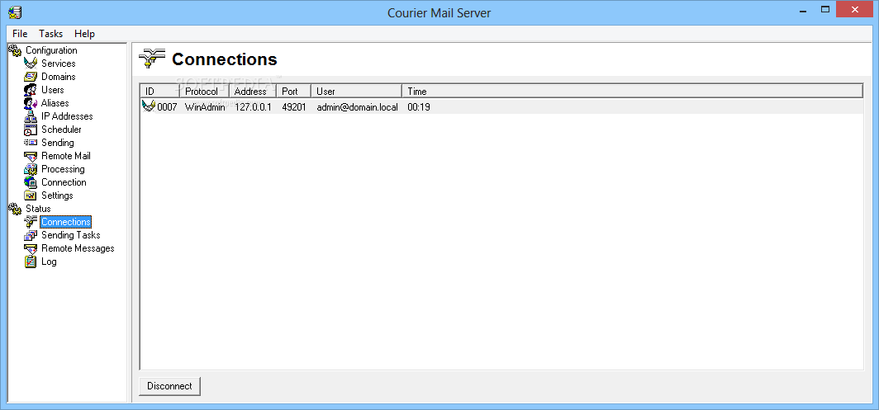Image resolution: width=879 pixels, height=410 pixels.
Task: Sort by the Port column header
Action: [x=294, y=92]
